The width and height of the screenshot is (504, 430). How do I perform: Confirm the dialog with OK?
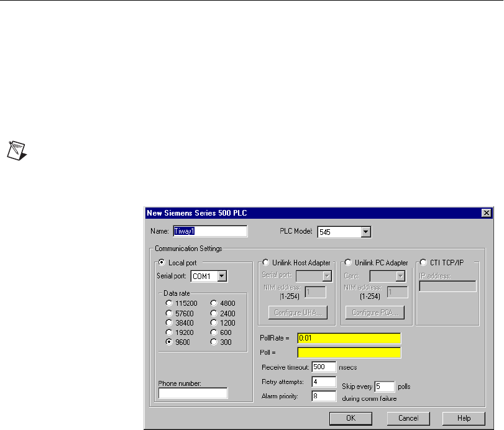coord(351,418)
